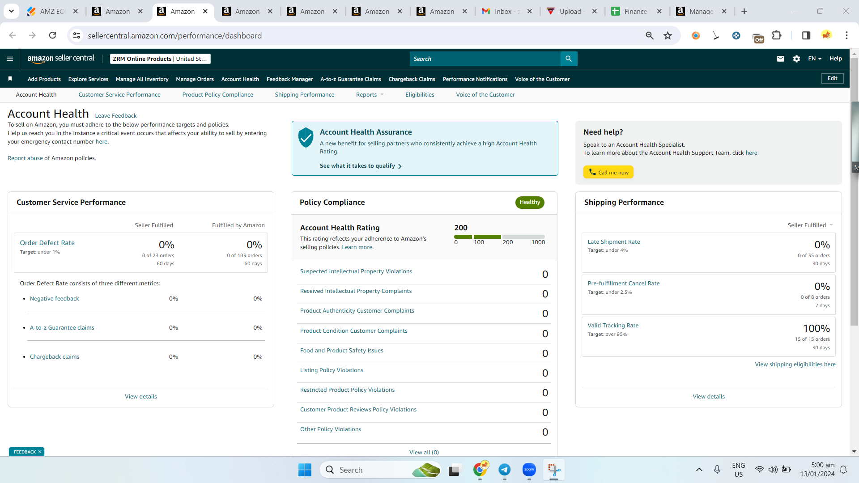Open the tab search dropdown arrow

click(x=11, y=11)
